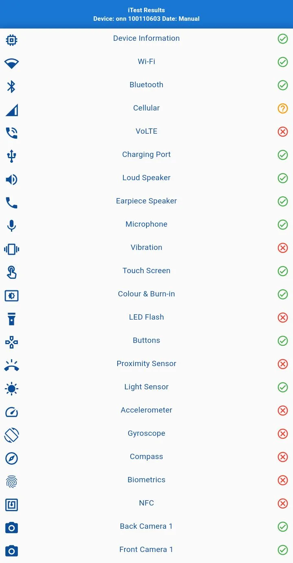Select the Charging Port USB icon
Viewport: 293px width, 563px height.
click(x=11, y=156)
